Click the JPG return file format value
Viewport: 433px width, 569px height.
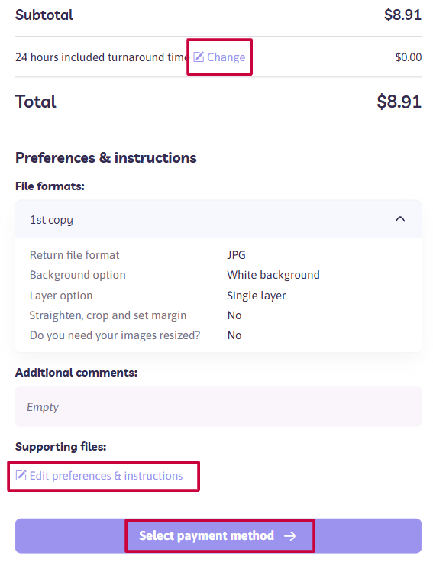click(236, 255)
